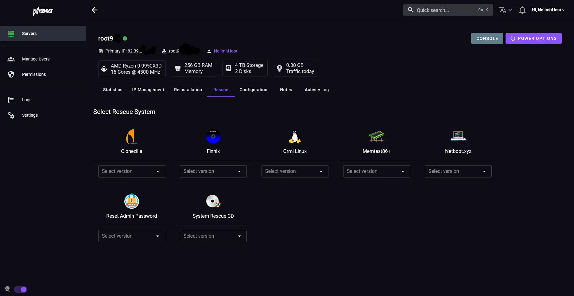Switch to the Activity Log tab
This screenshot has height=296, width=574.
pos(317,90)
